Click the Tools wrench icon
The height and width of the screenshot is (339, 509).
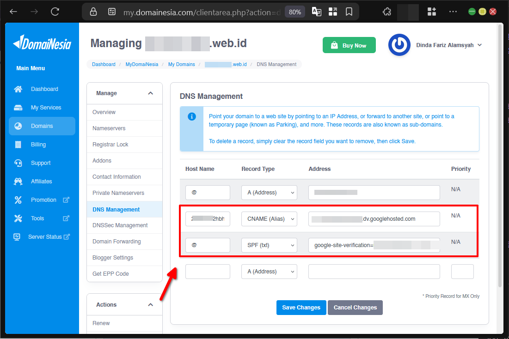coord(18,218)
